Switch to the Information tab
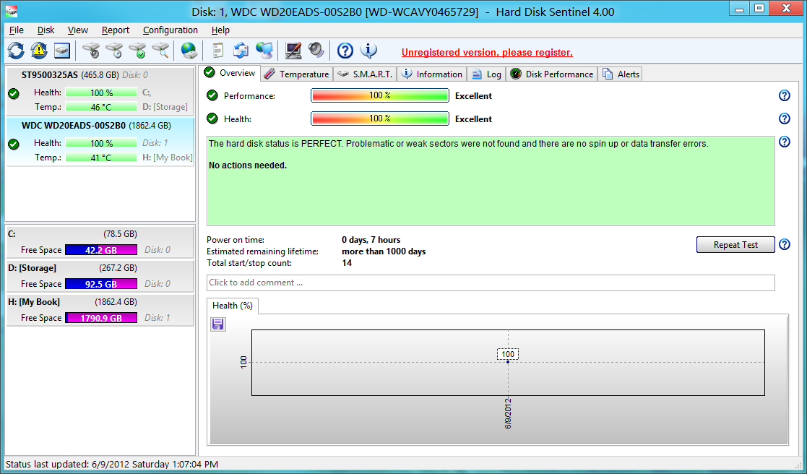Viewport: 807px width, 474px height. (432, 74)
